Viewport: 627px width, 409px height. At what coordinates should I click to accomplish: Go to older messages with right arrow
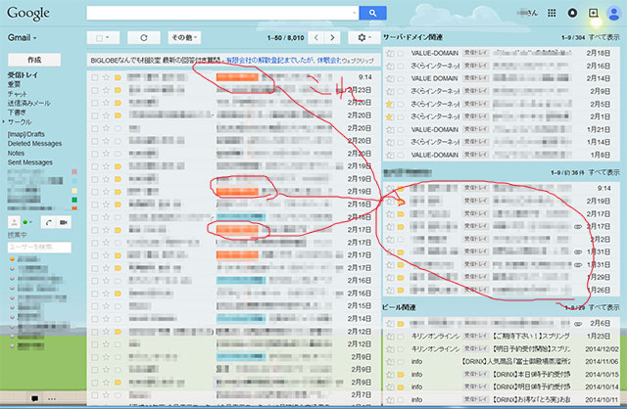tap(332, 37)
